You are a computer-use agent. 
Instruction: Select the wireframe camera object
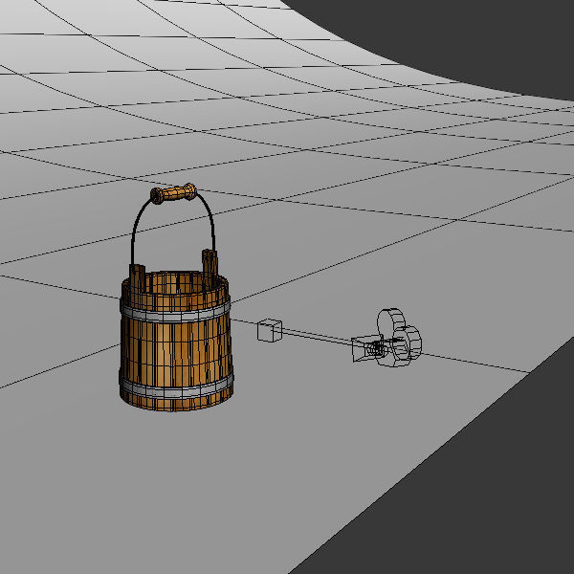(386, 339)
